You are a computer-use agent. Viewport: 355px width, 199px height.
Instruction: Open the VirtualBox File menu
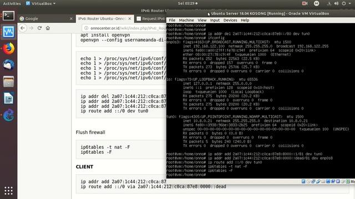pos(172,20)
